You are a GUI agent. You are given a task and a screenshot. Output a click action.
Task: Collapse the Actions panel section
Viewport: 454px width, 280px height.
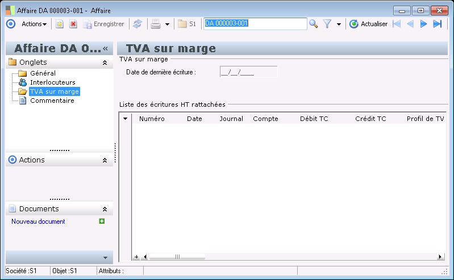[x=105, y=160]
